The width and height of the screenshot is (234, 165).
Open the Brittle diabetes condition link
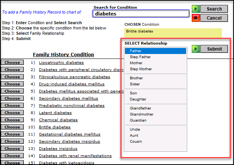click(x=55, y=127)
